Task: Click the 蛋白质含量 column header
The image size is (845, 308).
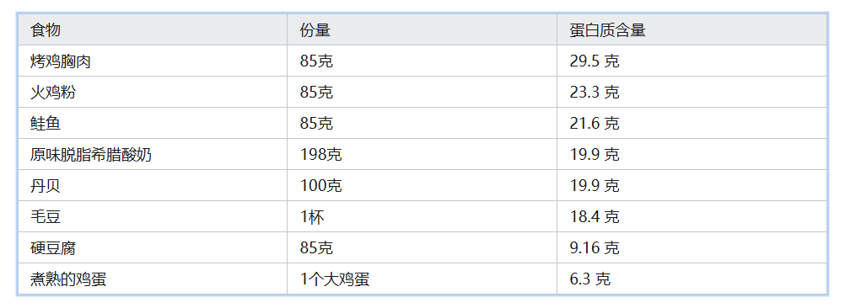Action: (x=692, y=30)
